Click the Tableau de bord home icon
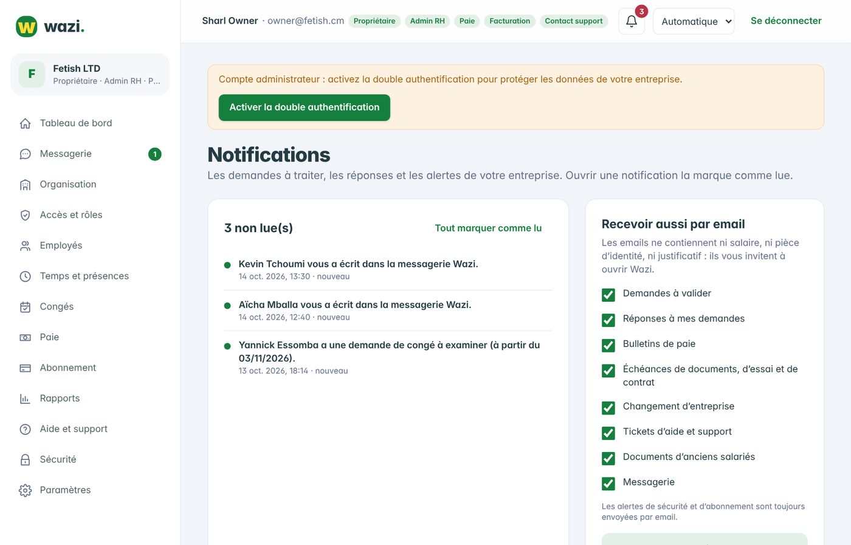This screenshot has width=851, height=545. (x=25, y=123)
